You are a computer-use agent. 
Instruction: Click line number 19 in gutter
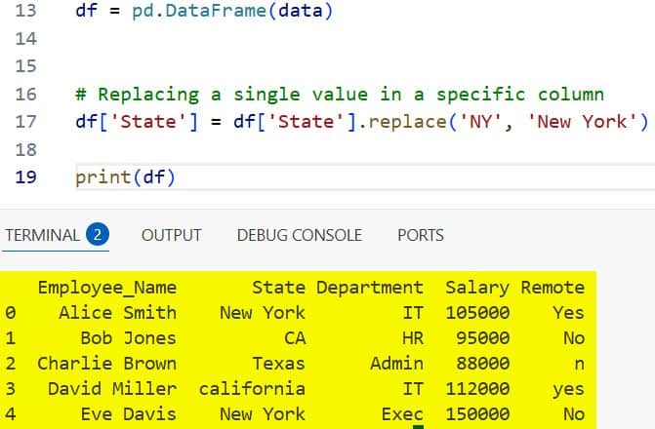[x=26, y=176]
